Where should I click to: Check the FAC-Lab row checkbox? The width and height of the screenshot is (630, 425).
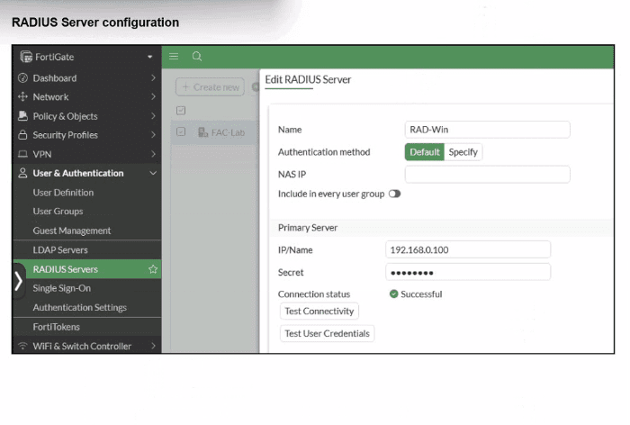click(181, 132)
